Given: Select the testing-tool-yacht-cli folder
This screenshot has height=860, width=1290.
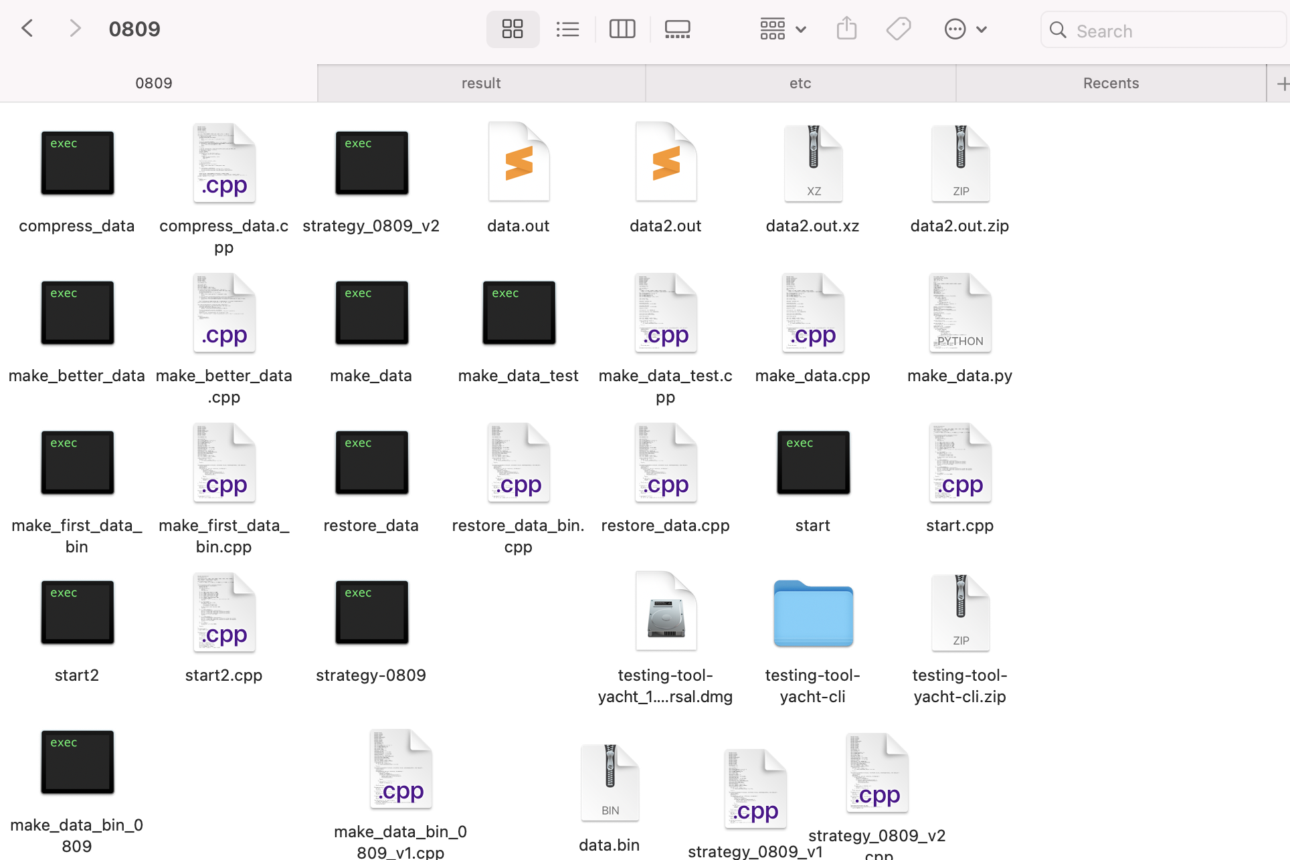Looking at the screenshot, I should pyautogui.click(x=813, y=613).
